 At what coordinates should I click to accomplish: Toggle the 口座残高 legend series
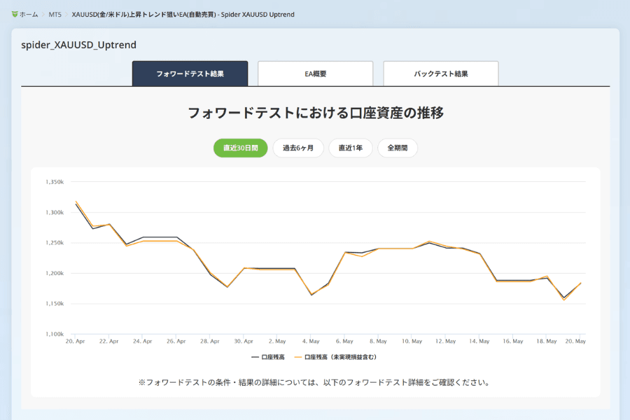tap(268, 357)
